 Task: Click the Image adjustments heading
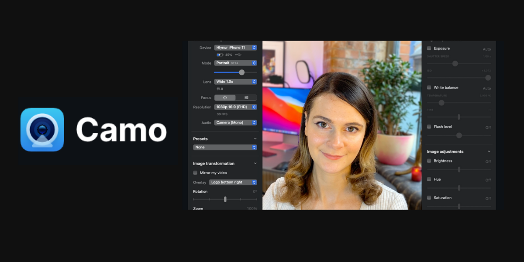coord(445,152)
